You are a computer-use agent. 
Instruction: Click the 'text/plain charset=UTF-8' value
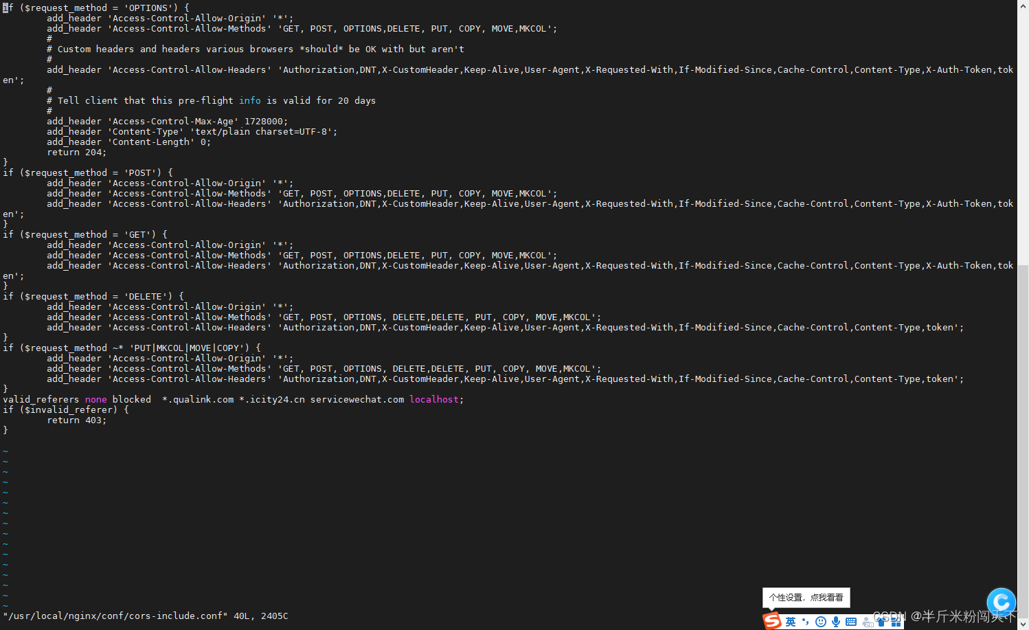tap(261, 132)
